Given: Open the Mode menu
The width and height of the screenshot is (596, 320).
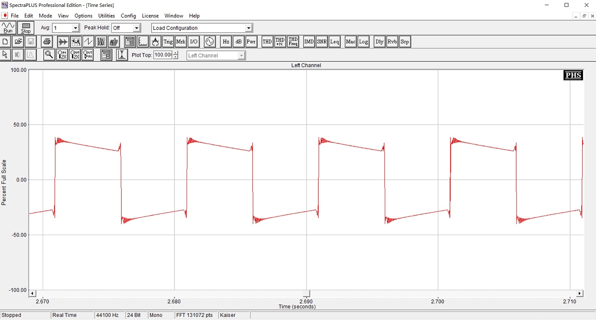Looking at the screenshot, I should pyautogui.click(x=45, y=16).
